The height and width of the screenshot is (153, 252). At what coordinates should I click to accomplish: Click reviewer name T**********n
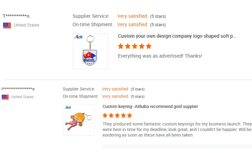[x=16, y=16]
